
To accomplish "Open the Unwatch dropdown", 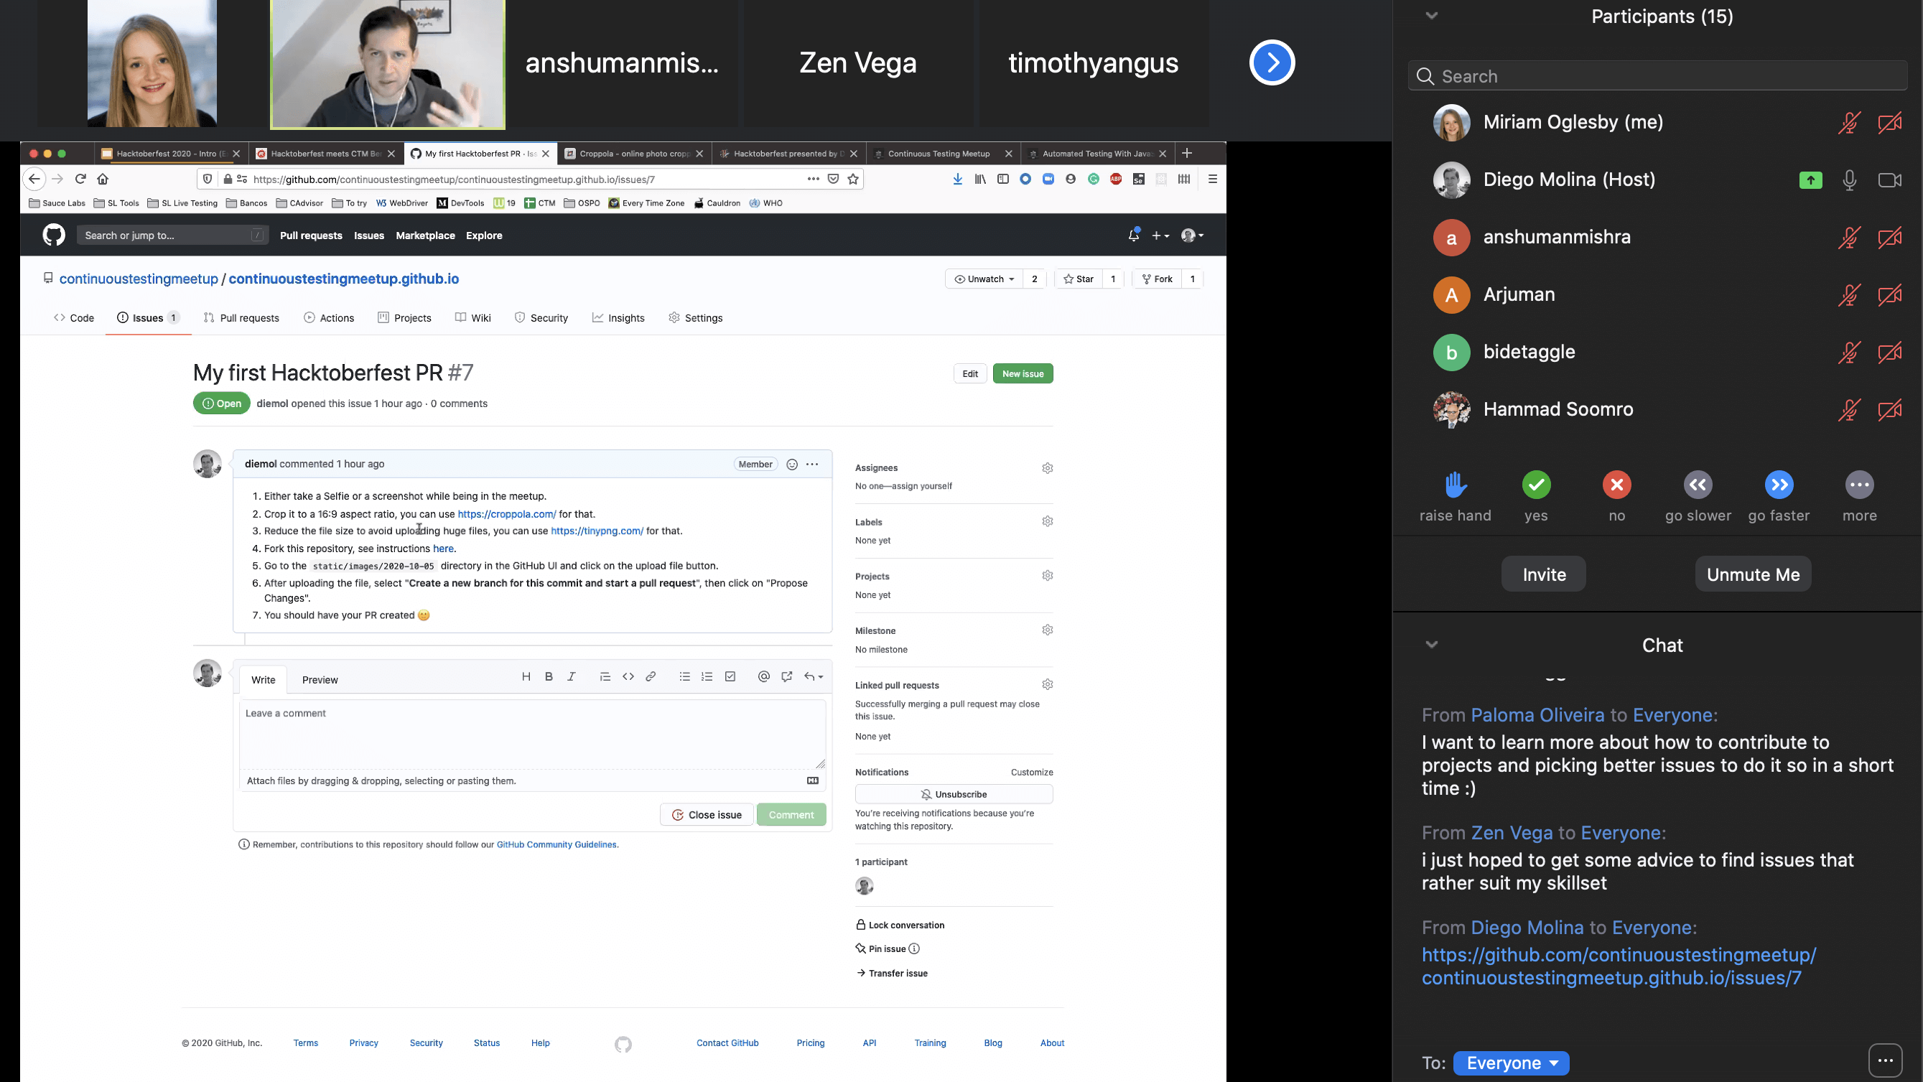I will tap(984, 279).
